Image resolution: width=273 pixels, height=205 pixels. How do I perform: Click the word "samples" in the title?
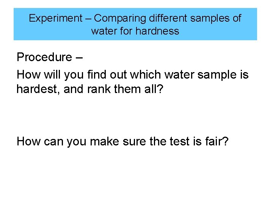[x=210, y=19]
